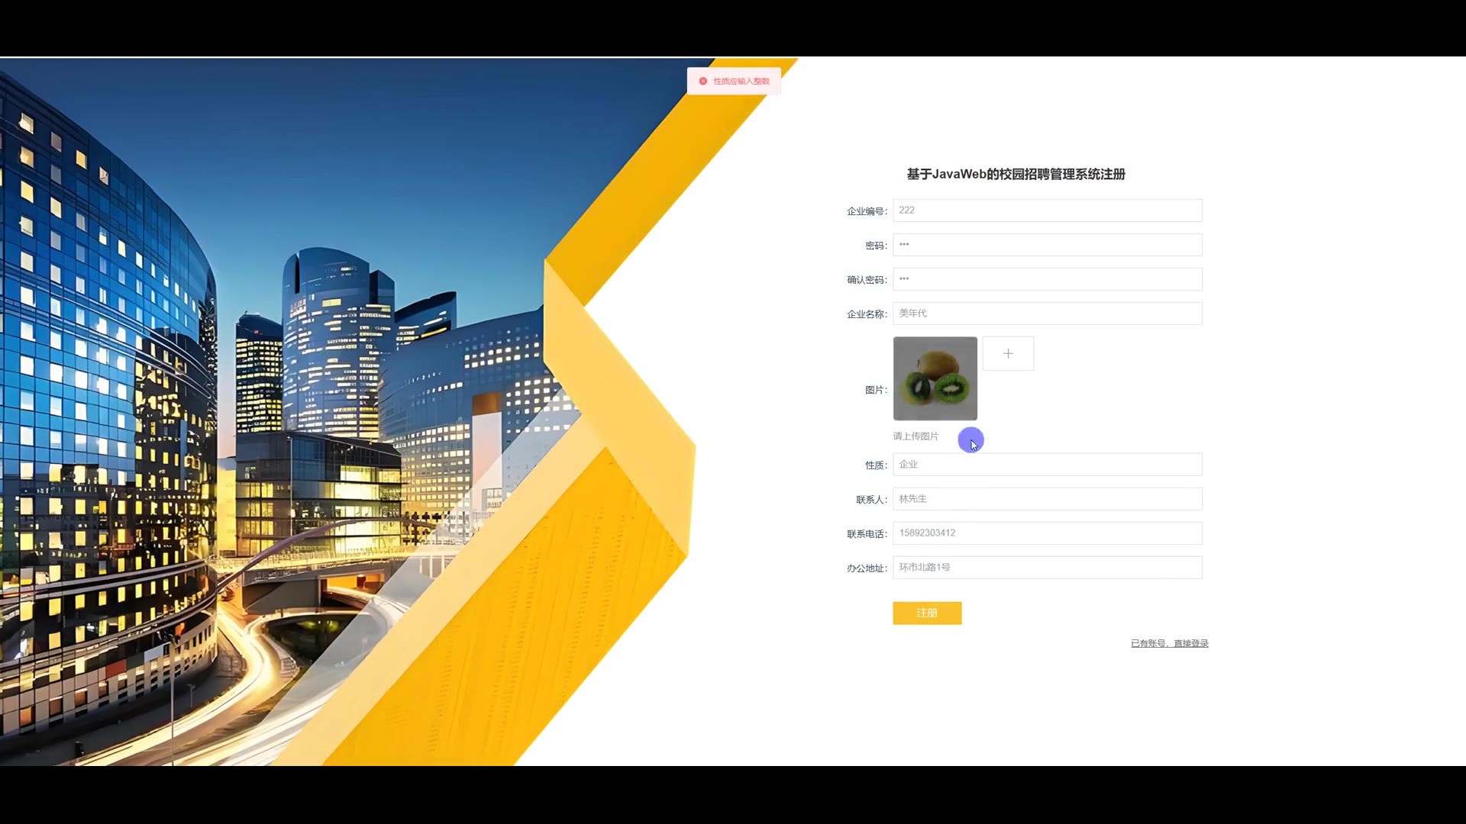Click the 企业编号 field label
1466x824 pixels.
coord(866,211)
